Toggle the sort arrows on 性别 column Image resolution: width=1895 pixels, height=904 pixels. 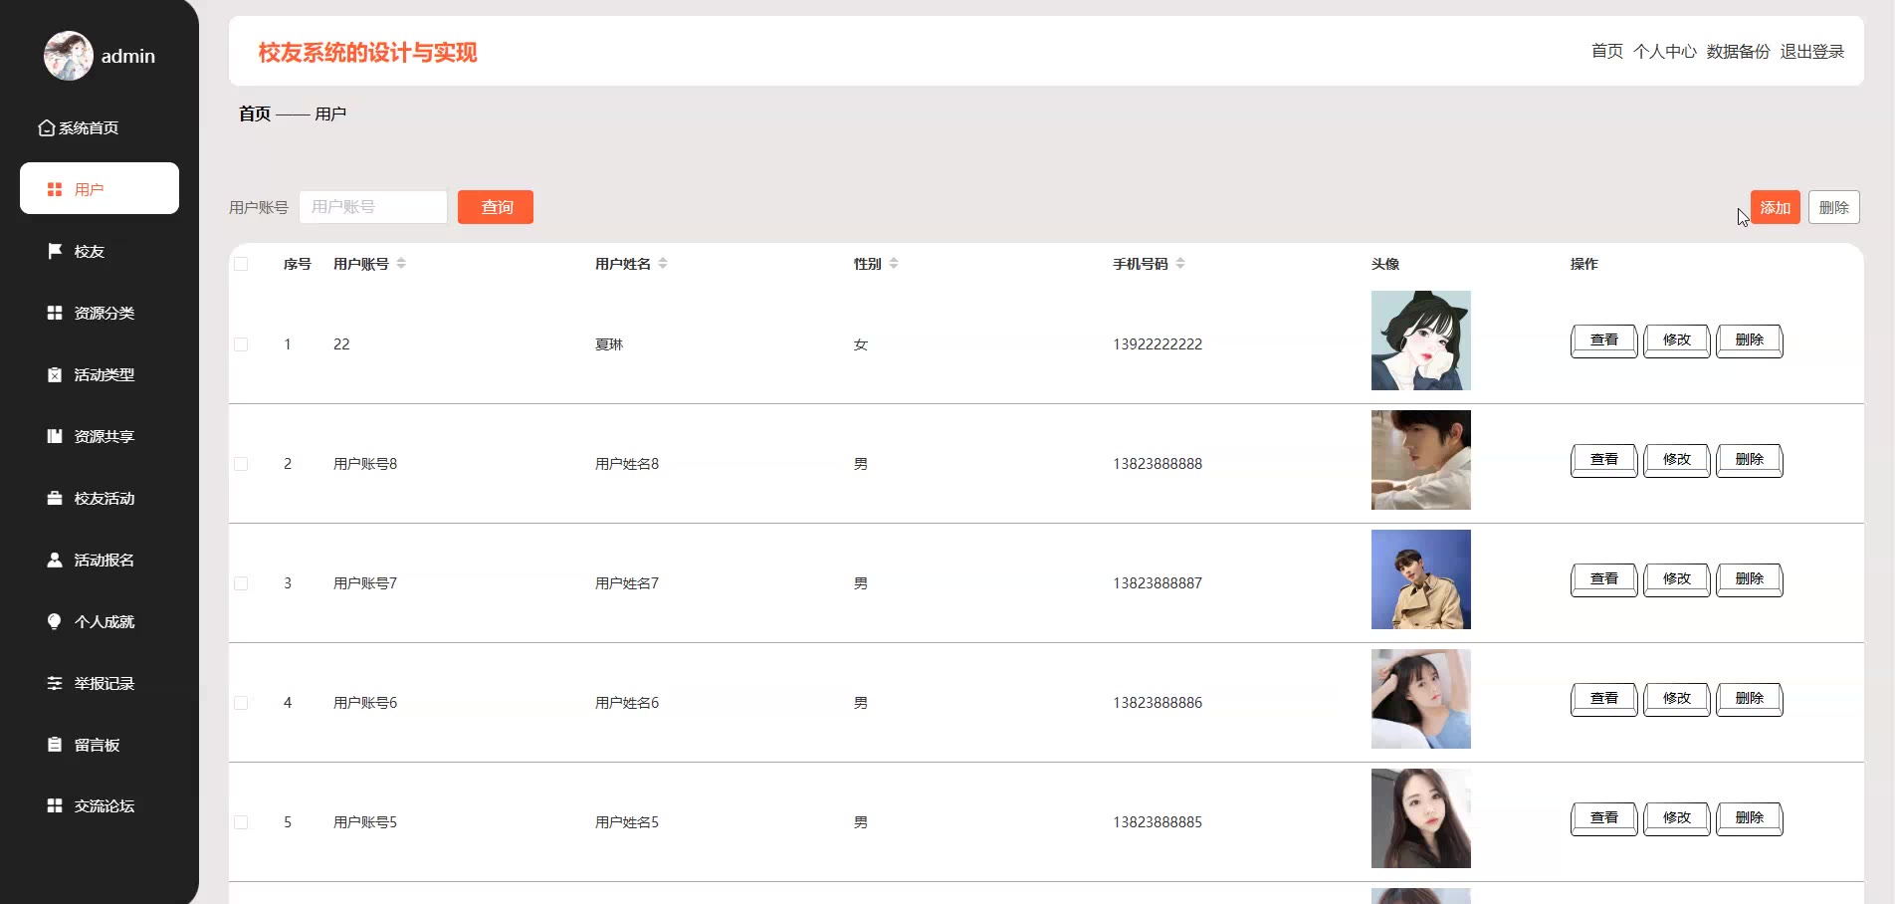click(894, 264)
